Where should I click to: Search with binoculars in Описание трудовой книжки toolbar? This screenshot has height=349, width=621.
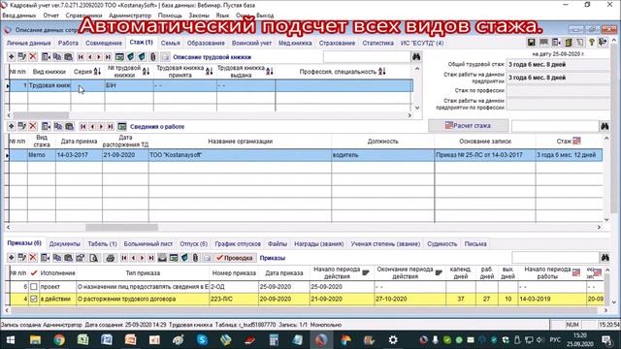(416, 57)
